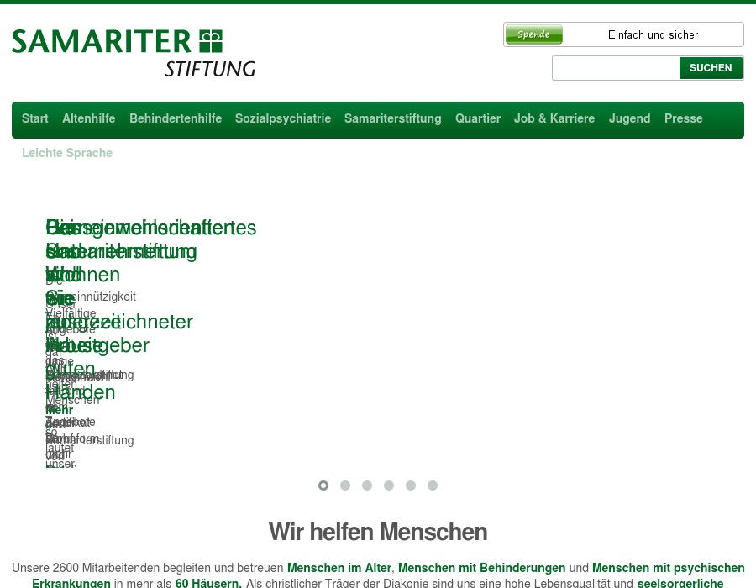Open the Altenhilfe menu
This screenshot has width=756, height=588.
point(88,118)
